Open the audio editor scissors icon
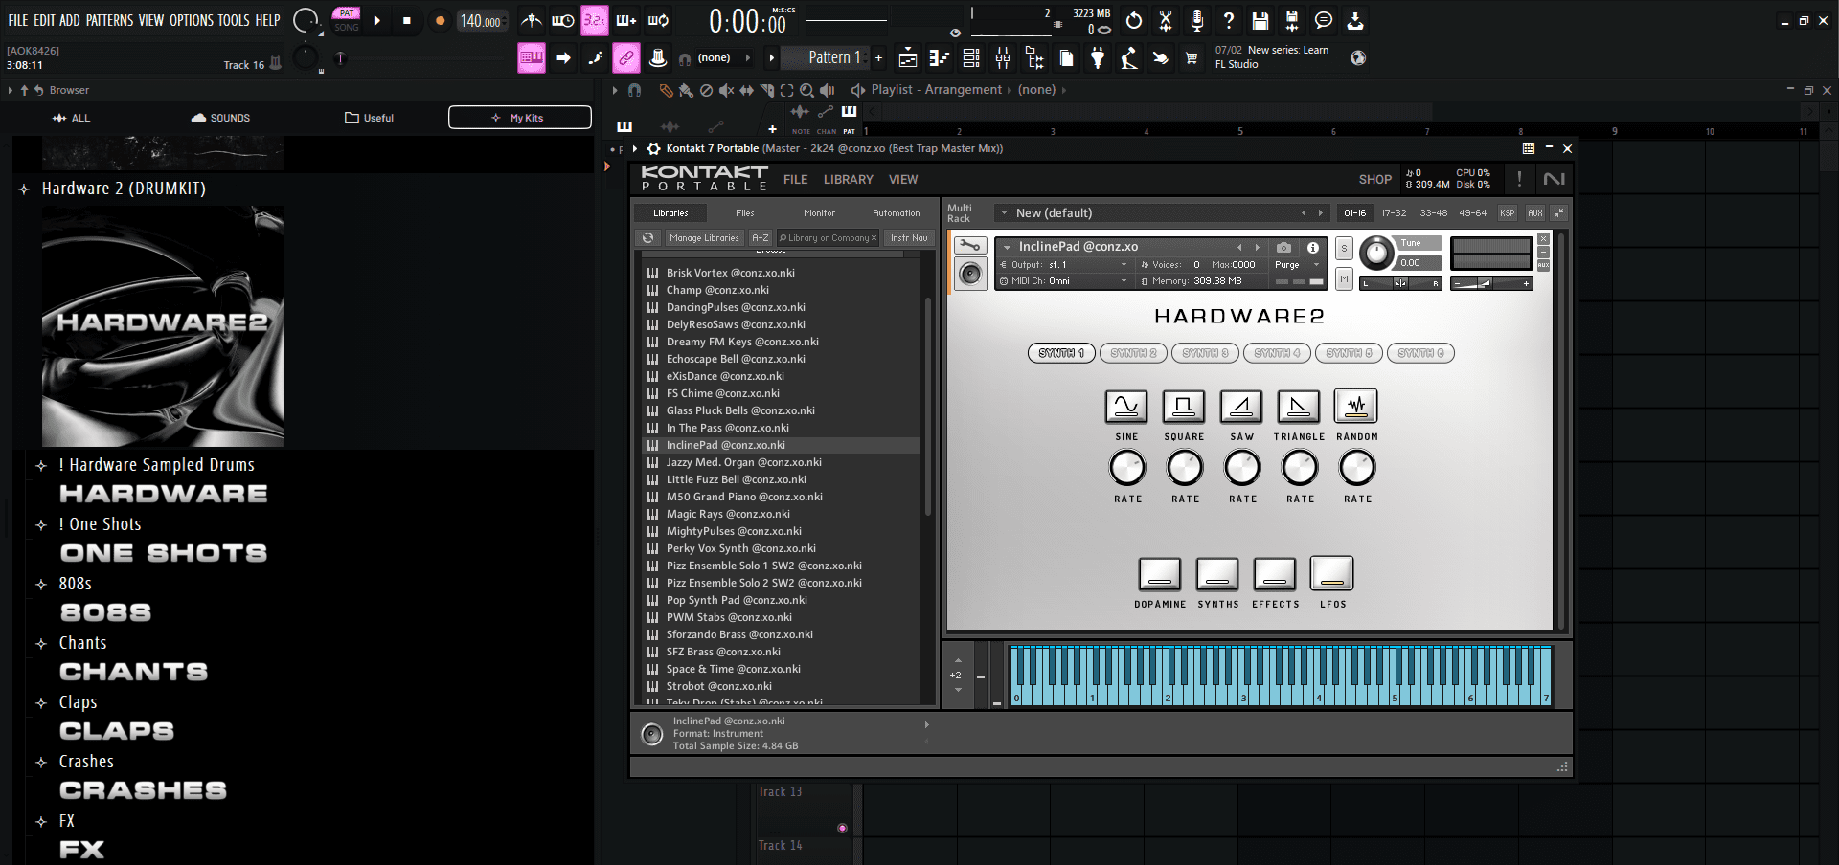The width and height of the screenshot is (1839, 865). coord(1166,20)
